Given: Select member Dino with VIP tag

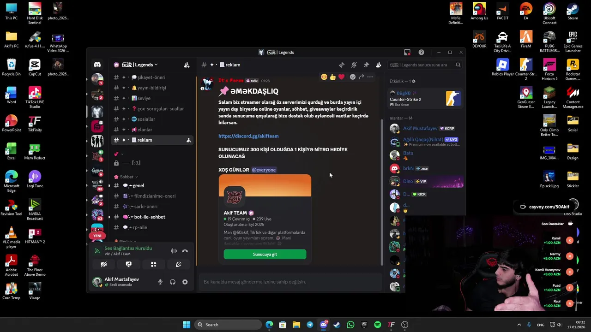Looking at the screenshot, I should tap(425, 181).
